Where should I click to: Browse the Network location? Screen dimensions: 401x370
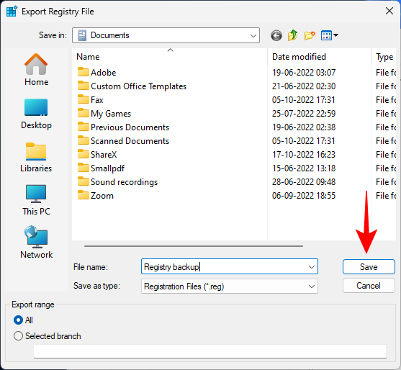(36, 243)
